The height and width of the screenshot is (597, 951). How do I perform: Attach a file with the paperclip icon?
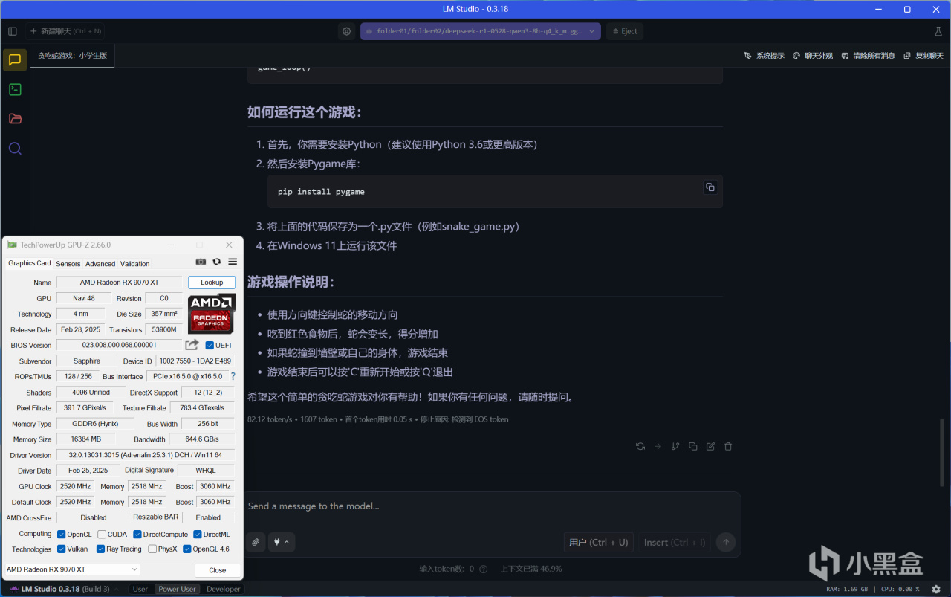(x=256, y=542)
